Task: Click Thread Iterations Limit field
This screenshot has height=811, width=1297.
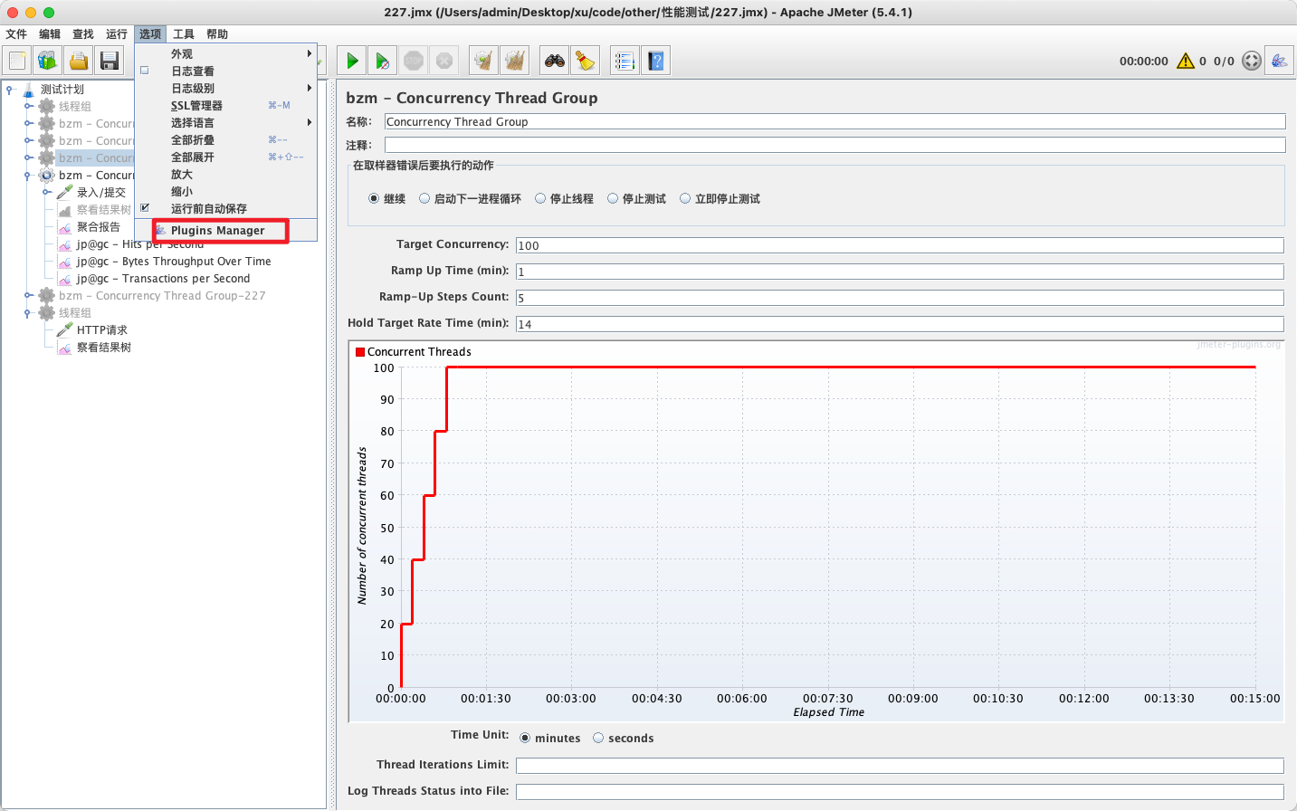Action: [x=900, y=766]
